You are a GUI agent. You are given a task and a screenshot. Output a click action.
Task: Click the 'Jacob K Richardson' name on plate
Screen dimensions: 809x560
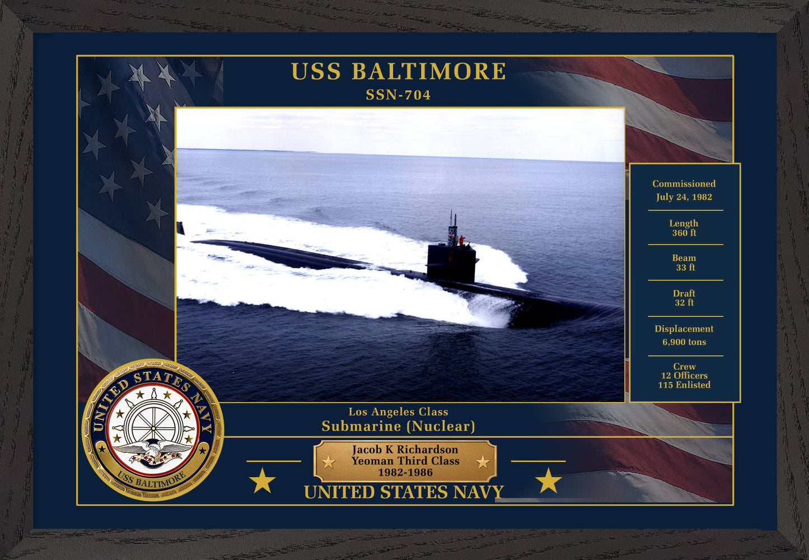click(405, 450)
